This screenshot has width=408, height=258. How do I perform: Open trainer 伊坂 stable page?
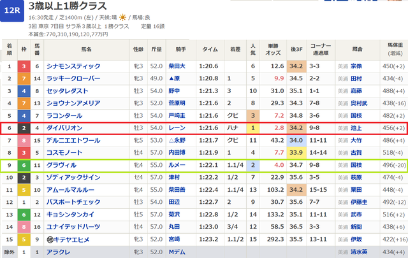coord(356,240)
